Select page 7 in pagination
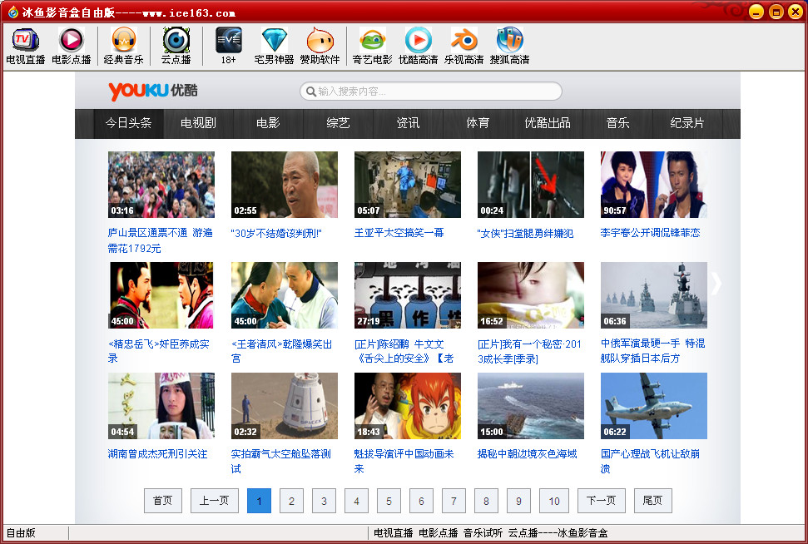Image resolution: width=808 pixels, height=544 pixels. pyautogui.click(x=454, y=501)
